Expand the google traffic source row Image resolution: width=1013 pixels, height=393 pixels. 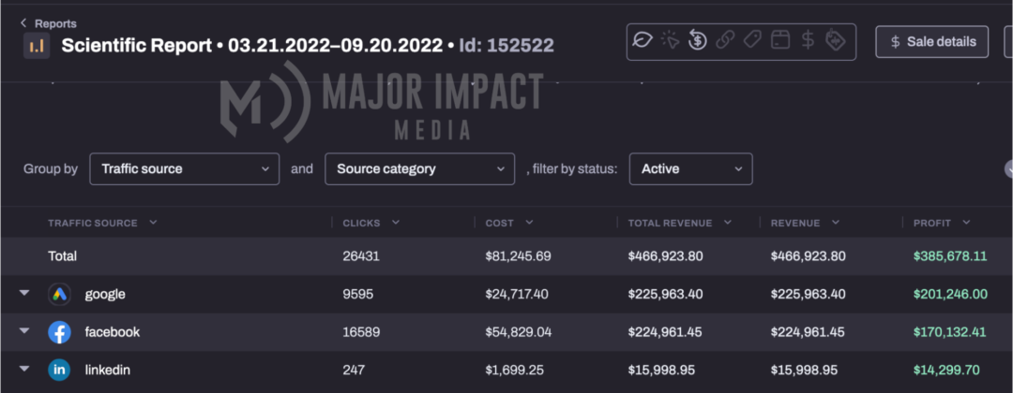pos(24,293)
